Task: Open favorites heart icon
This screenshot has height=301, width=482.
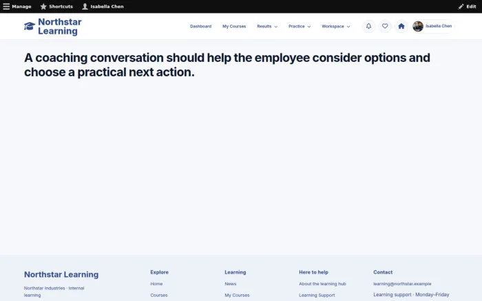Action: 385,26
